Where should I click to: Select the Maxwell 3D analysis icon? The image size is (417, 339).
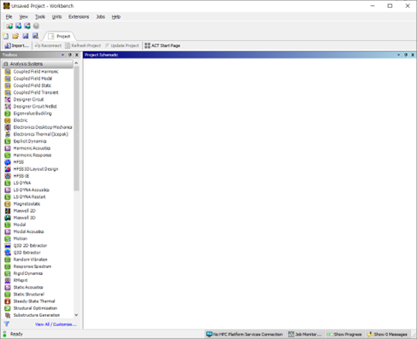click(8, 218)
